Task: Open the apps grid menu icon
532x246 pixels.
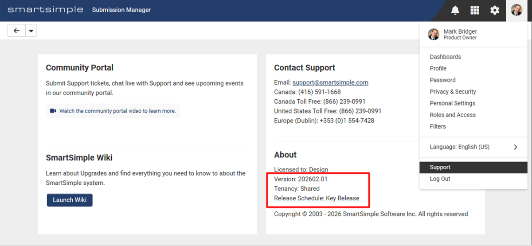Action: pos(475,10)
